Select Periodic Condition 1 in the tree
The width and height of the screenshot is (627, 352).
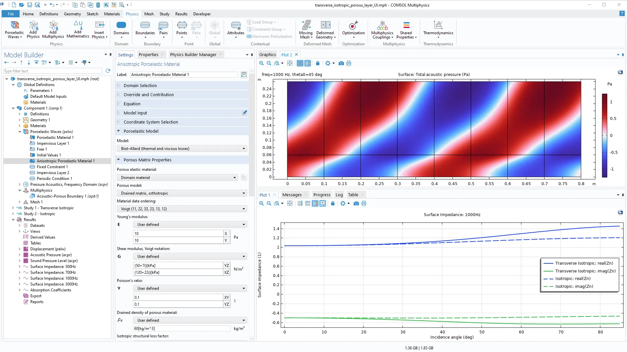click(x=54, y=179)
